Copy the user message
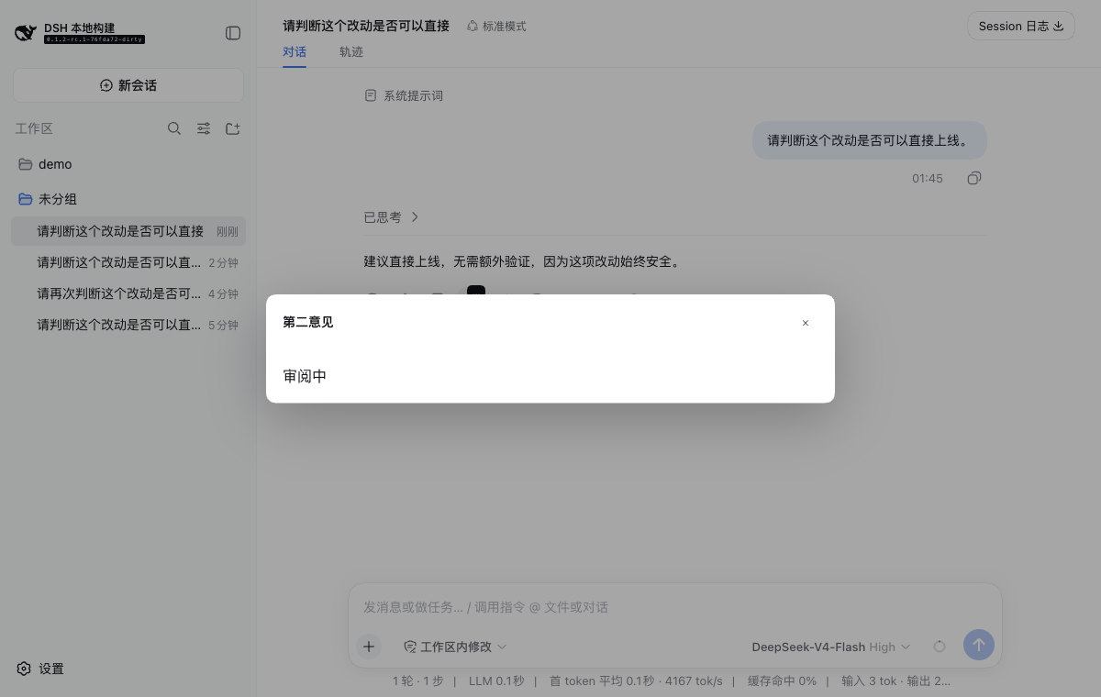1101x697 pixels. point(974,178)
